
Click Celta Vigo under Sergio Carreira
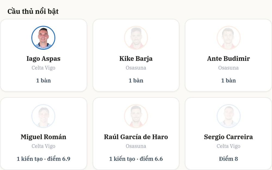point(228,146)
